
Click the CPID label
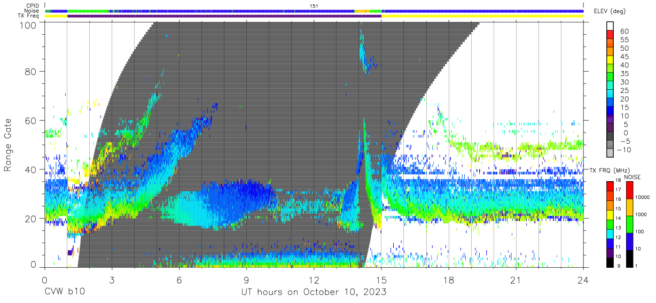click(x=33, y=6)
